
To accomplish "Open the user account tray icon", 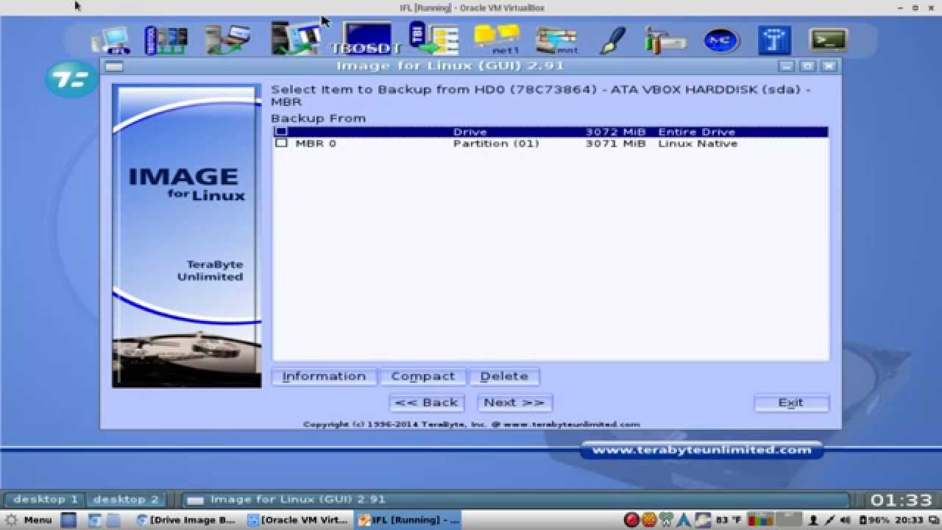I will pos(814,520).
